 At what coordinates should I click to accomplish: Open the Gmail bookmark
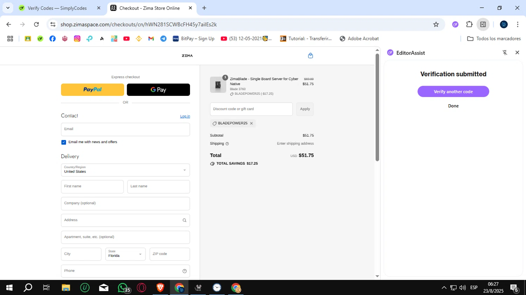(x=151, y=38)
